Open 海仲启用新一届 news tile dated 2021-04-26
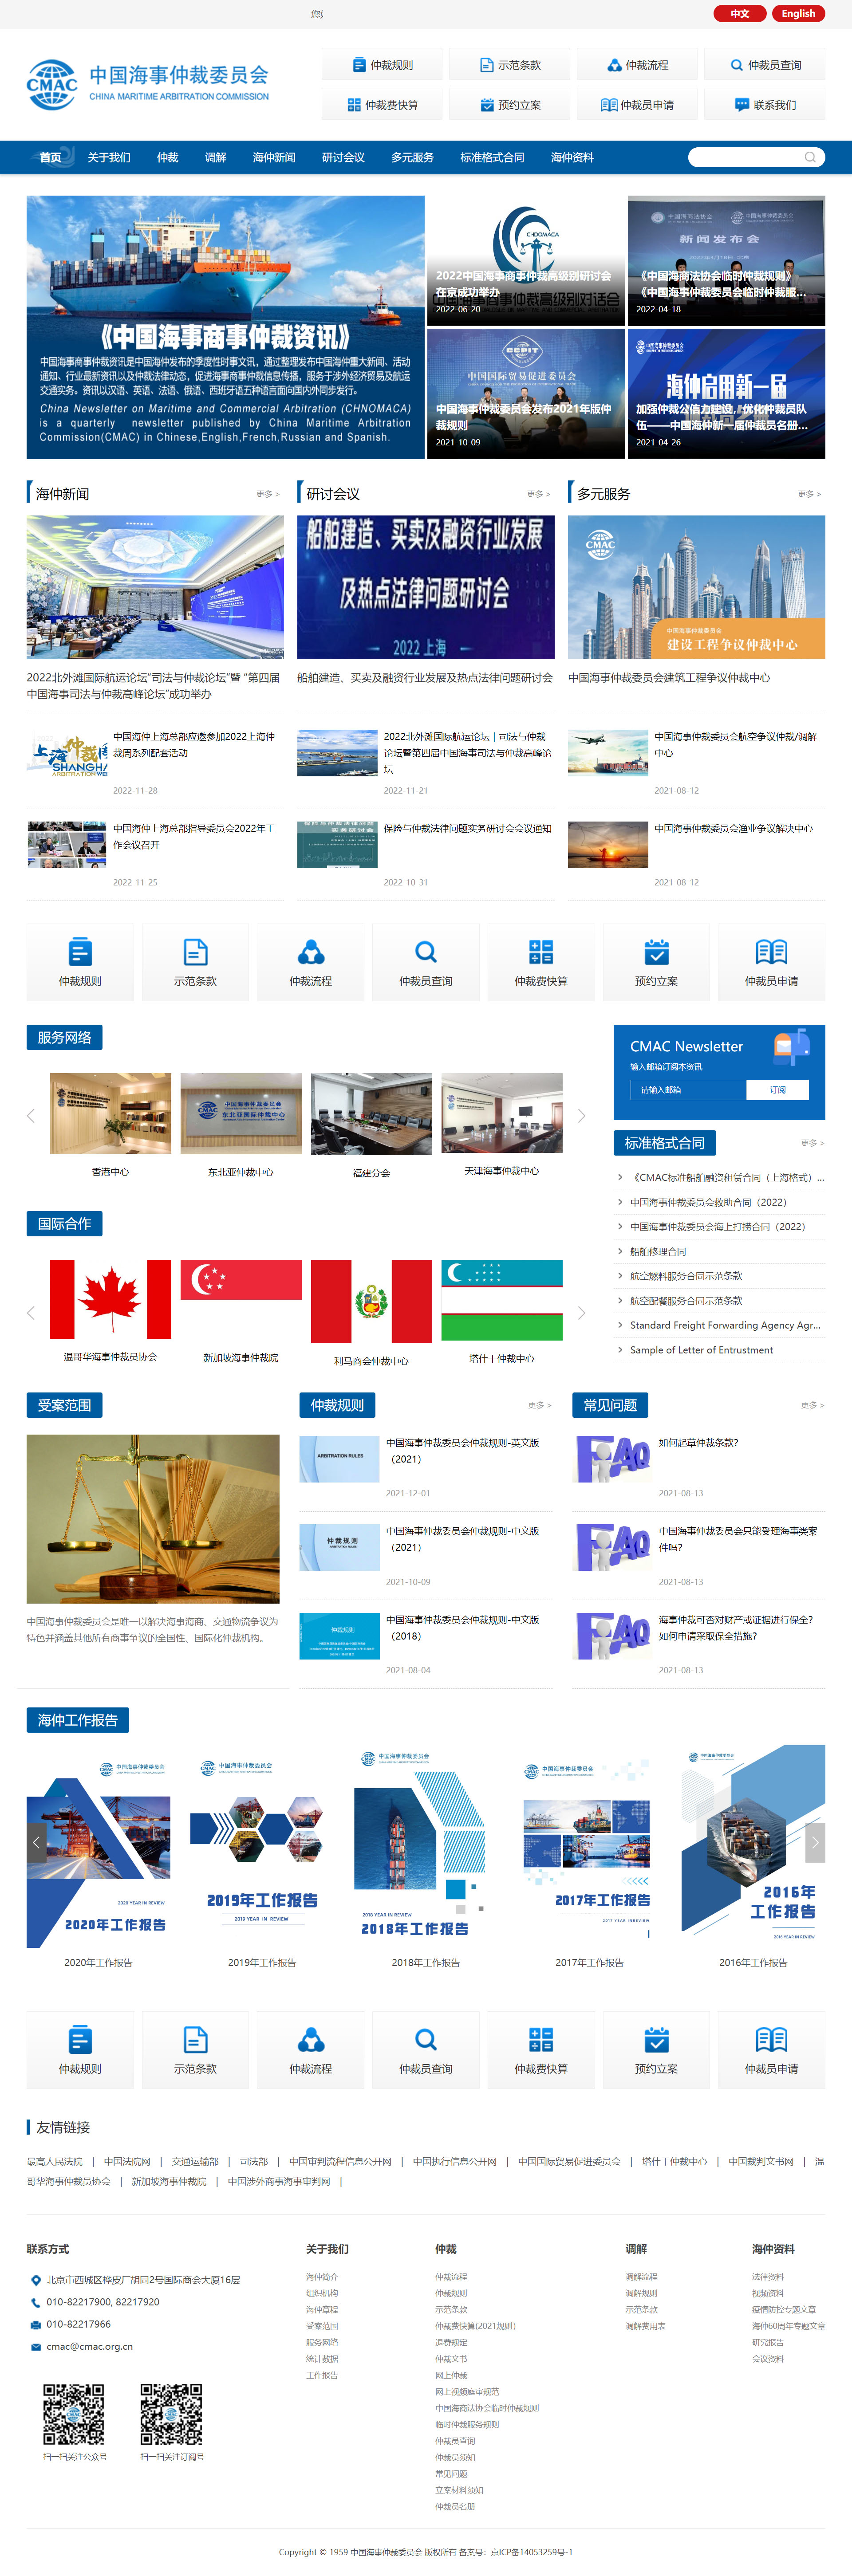This screenshot has width=852, height=2576. [x=726, y=394]
